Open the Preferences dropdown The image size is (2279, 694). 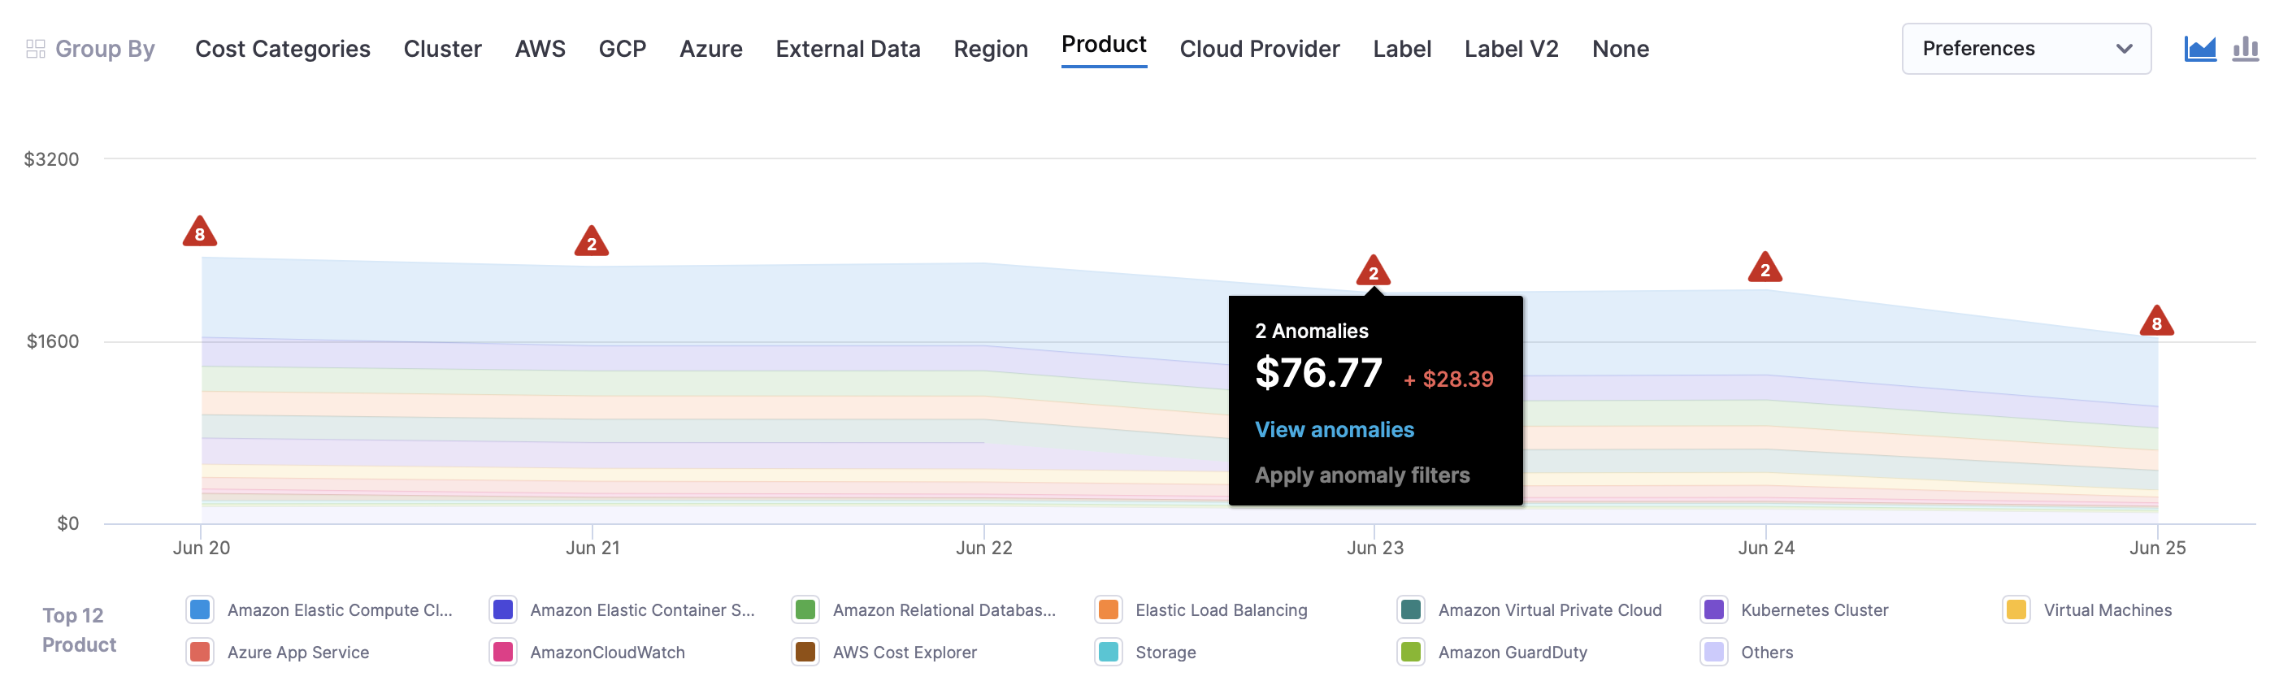[x=2026, y=49]
